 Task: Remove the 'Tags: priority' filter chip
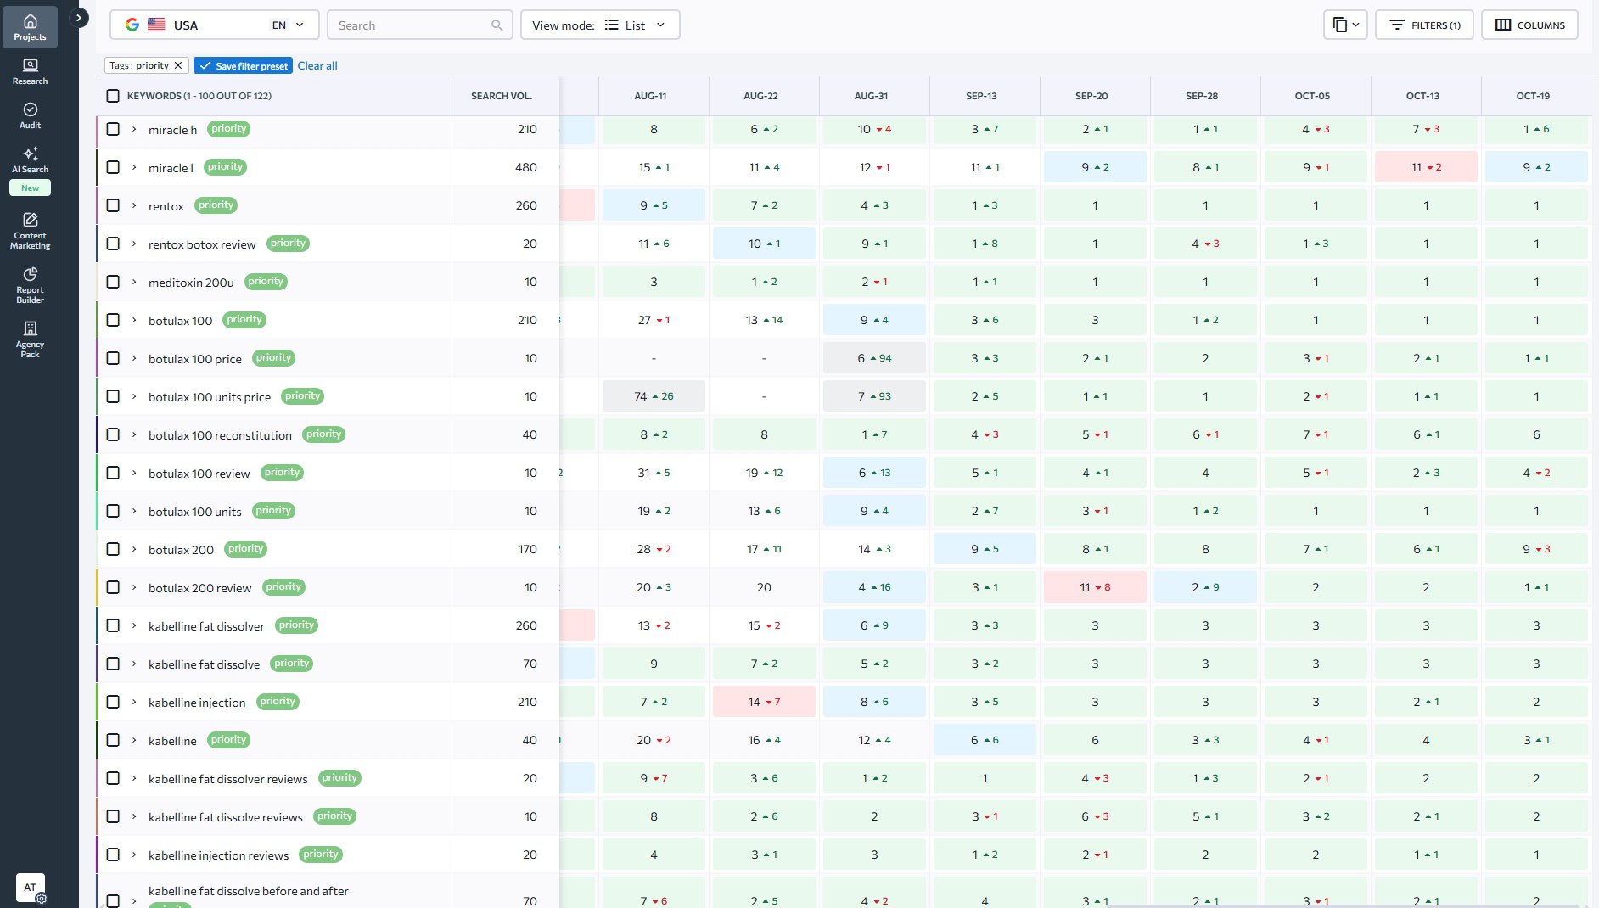[x=178, y=65]
